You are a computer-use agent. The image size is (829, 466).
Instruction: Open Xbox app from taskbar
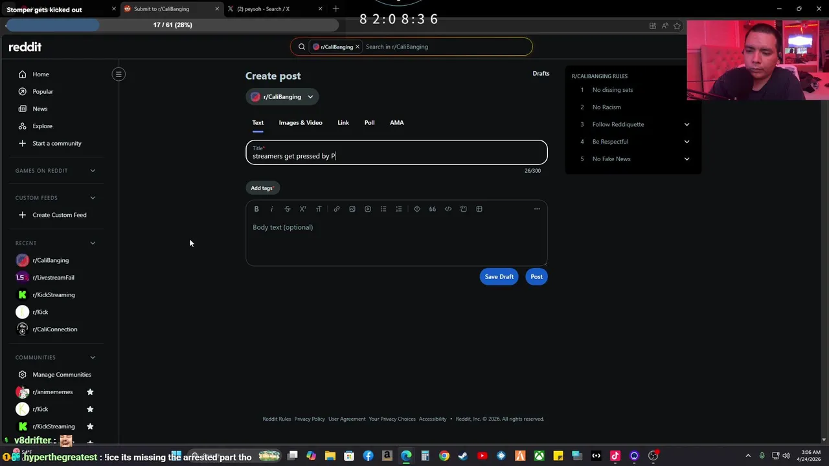(x=539, y=456)
